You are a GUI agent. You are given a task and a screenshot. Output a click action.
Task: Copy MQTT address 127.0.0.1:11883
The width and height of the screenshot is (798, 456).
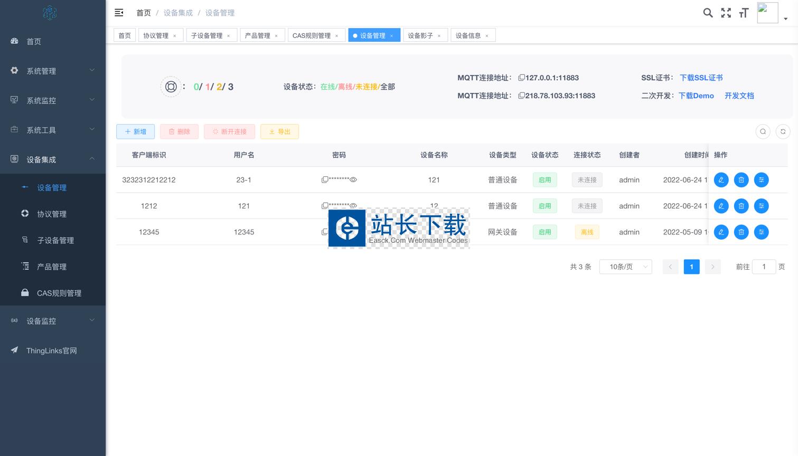point(521,78)
